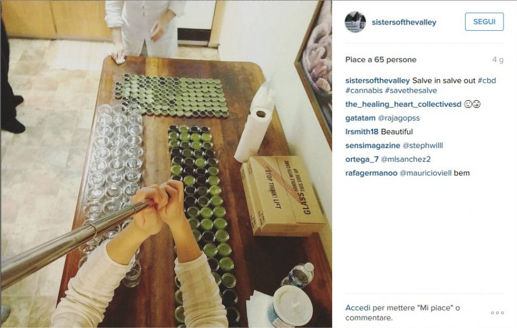Click the SEGUI follow button
The width and height of the screenshot is (517, 328).
[484, 22]
